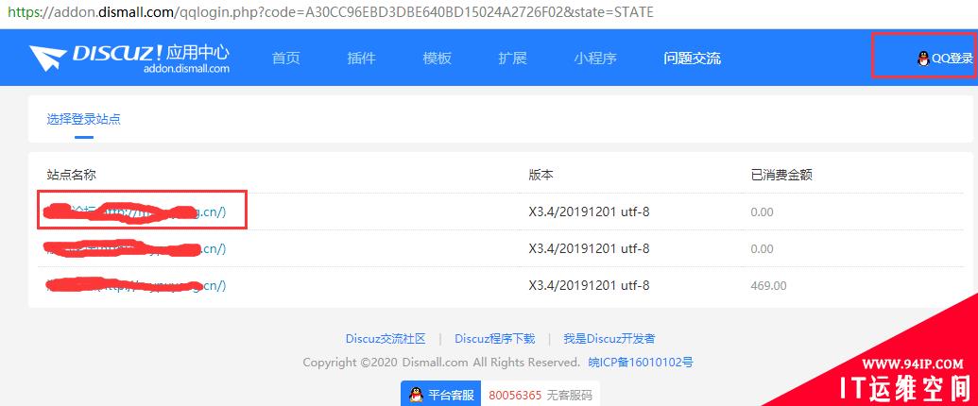Go to the 模板 section
978x406 pixels.
point(438,59)
